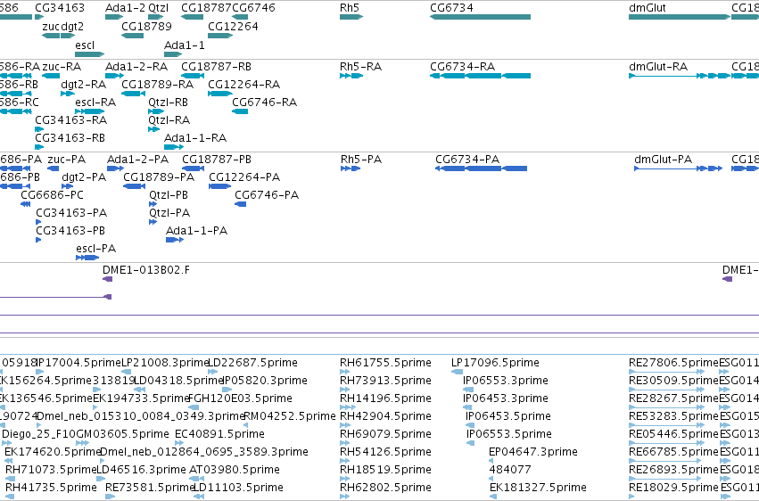This screenshot has width=759, height=501.
Task: Select the zuc-PA protein label
Action: [x=66, y=159]
